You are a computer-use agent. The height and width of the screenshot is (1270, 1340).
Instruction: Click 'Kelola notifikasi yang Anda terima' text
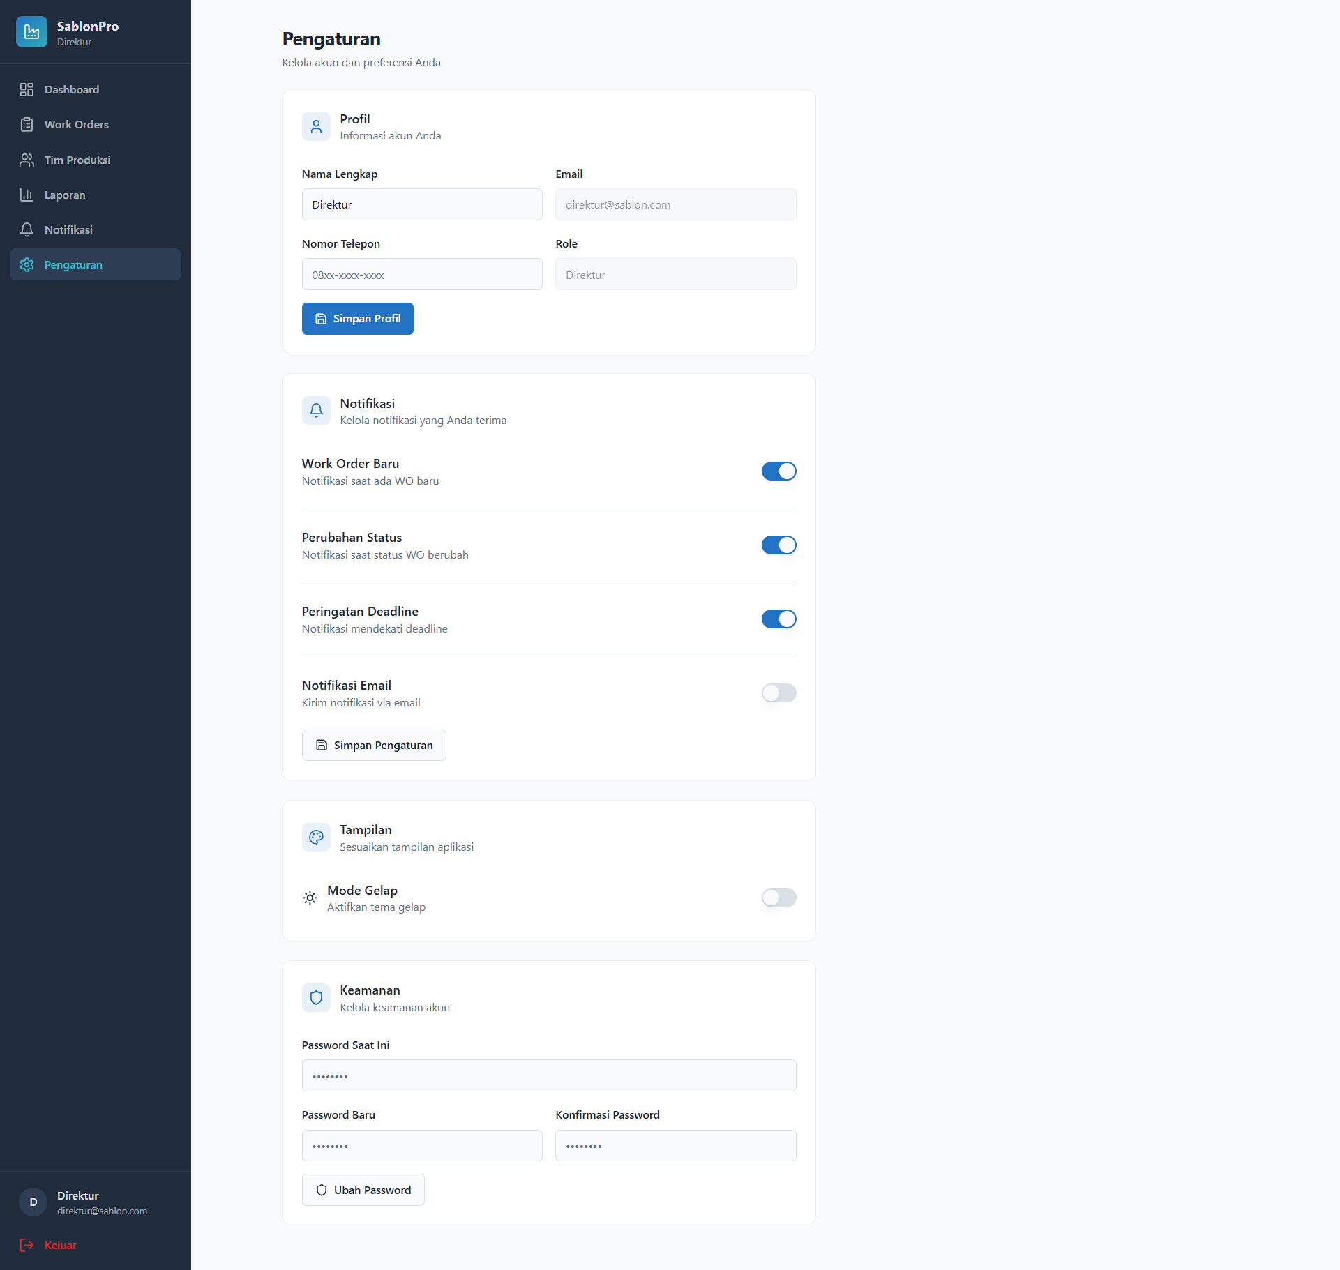423,420
